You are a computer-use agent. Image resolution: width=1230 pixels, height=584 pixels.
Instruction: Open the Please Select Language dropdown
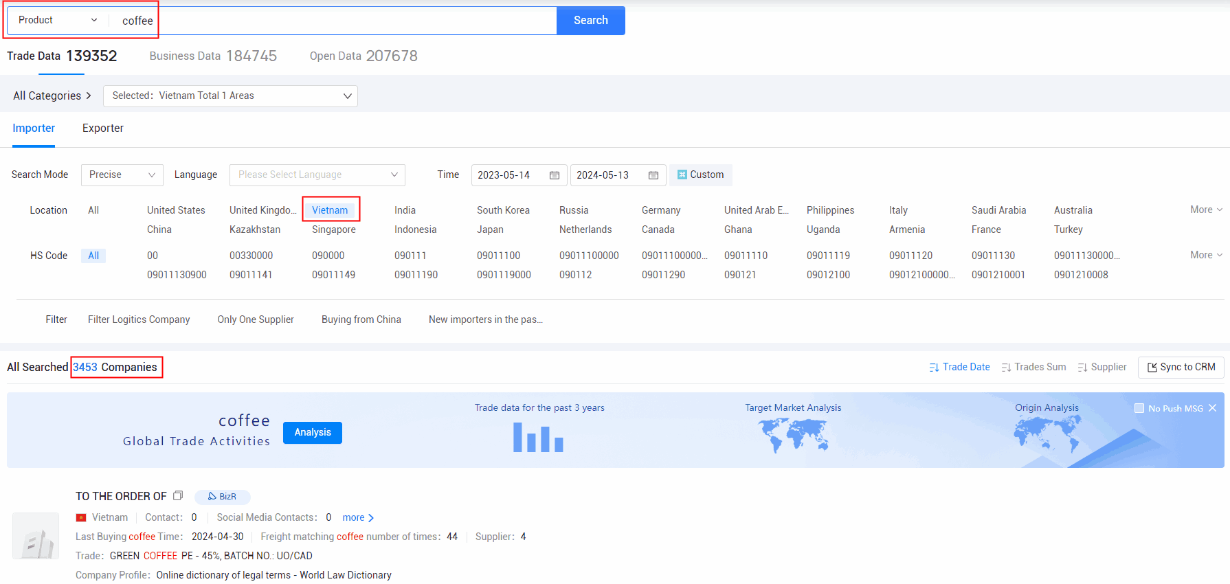[x=317, y=175]
